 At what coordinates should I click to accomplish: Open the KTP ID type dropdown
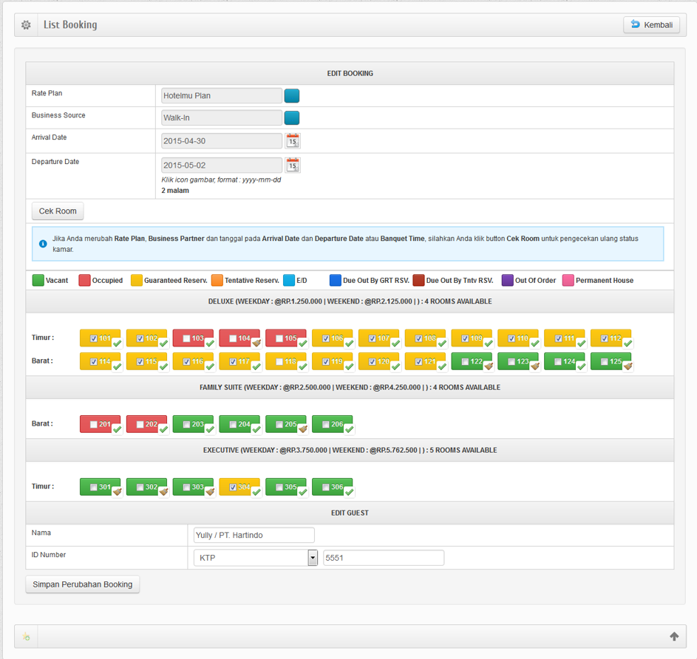(x=313, y=558)
